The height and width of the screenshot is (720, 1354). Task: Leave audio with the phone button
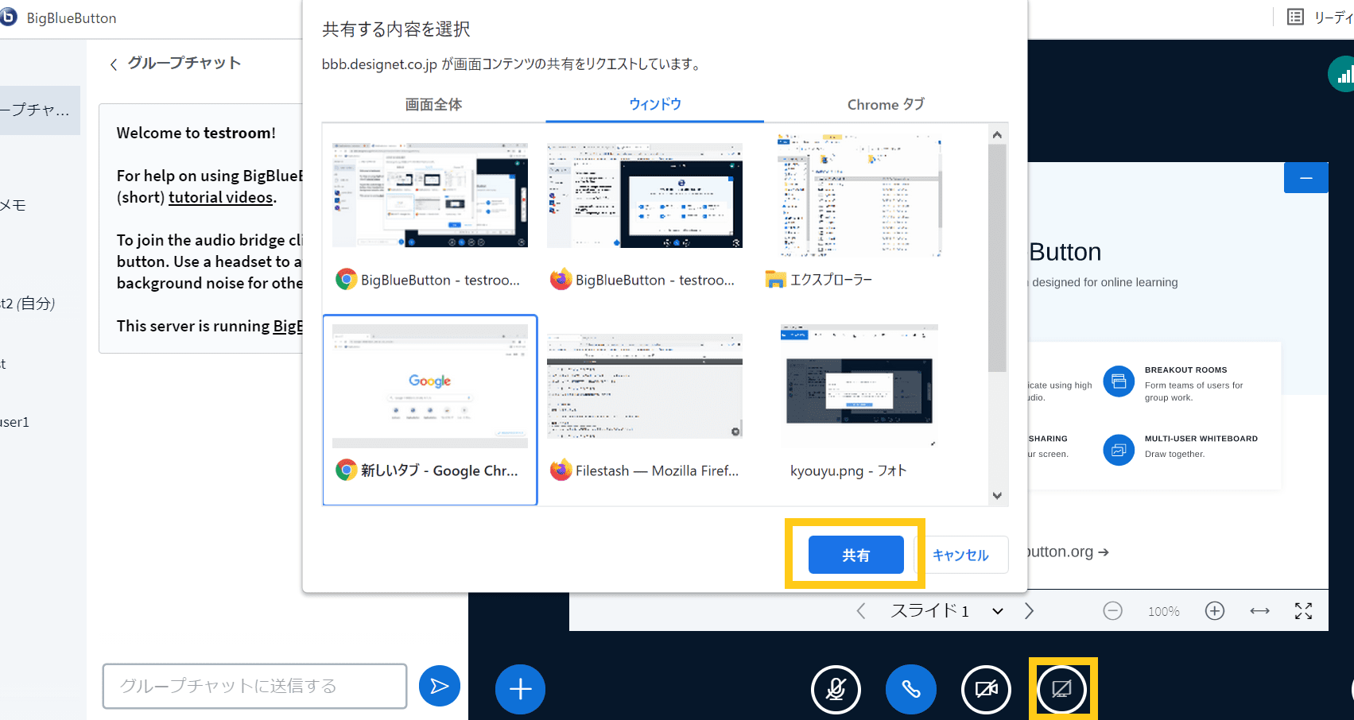click(911, 689)
